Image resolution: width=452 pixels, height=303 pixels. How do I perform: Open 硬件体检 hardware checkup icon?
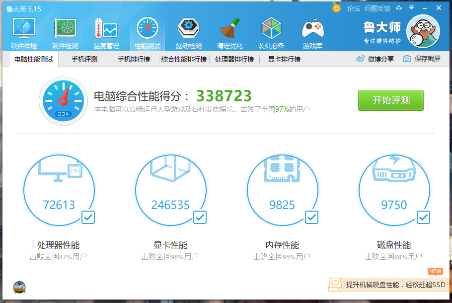click(24, 28)
